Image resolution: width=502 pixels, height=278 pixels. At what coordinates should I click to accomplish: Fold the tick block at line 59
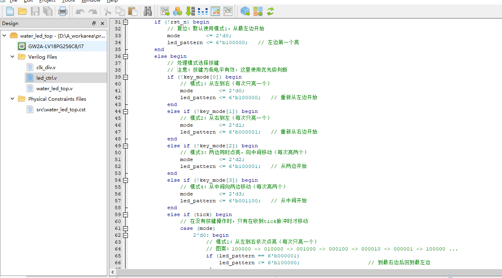pyautogui.click(x=125, y=214)
